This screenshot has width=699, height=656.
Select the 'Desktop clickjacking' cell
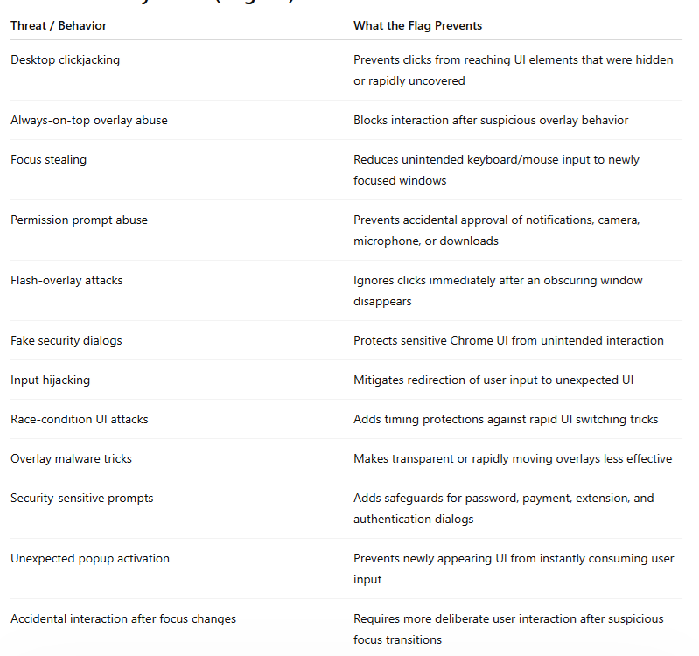tap(65, 60)
